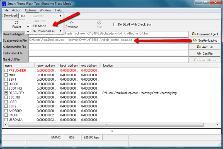
Task: Select the USRDATA row name
Action: (x=16, y=120)
